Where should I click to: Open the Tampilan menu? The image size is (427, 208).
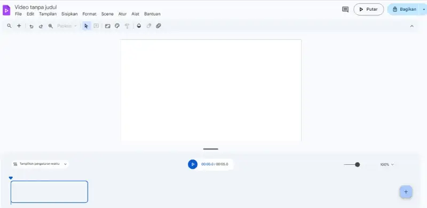[x=48, y=14]
